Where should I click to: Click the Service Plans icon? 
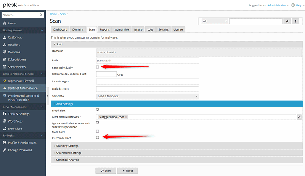5,67
